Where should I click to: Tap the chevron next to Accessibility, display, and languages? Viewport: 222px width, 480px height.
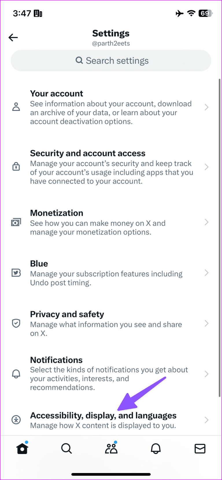[206, 420]
